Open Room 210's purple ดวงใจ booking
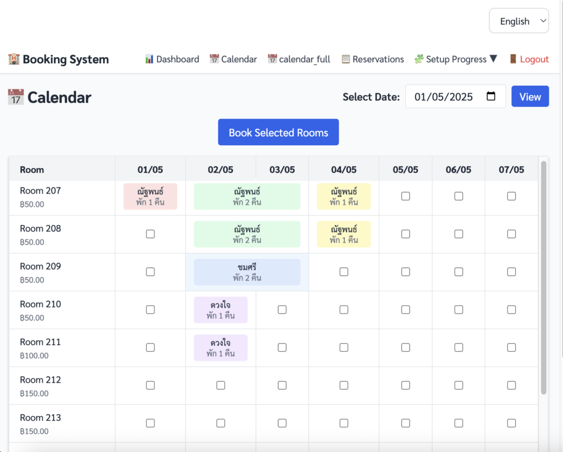Screen dimensions: 563x452 pos(220,310)
